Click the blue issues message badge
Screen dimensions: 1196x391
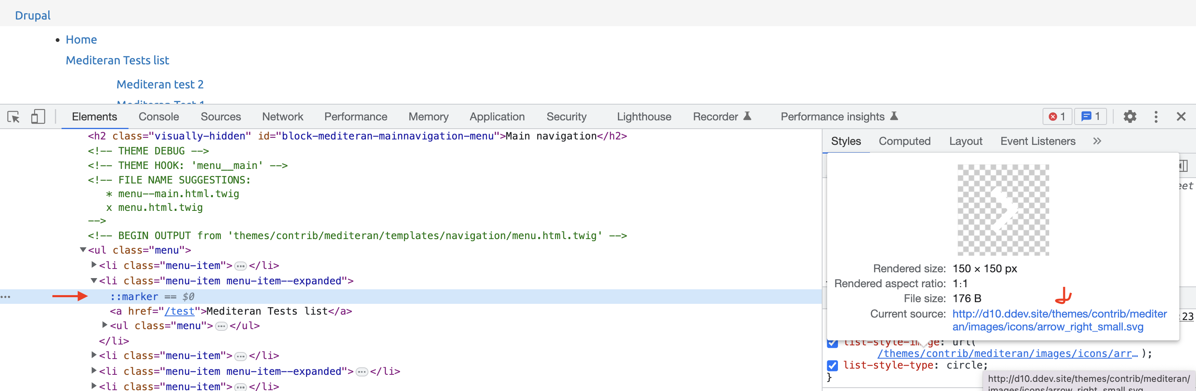point(1090,117)
